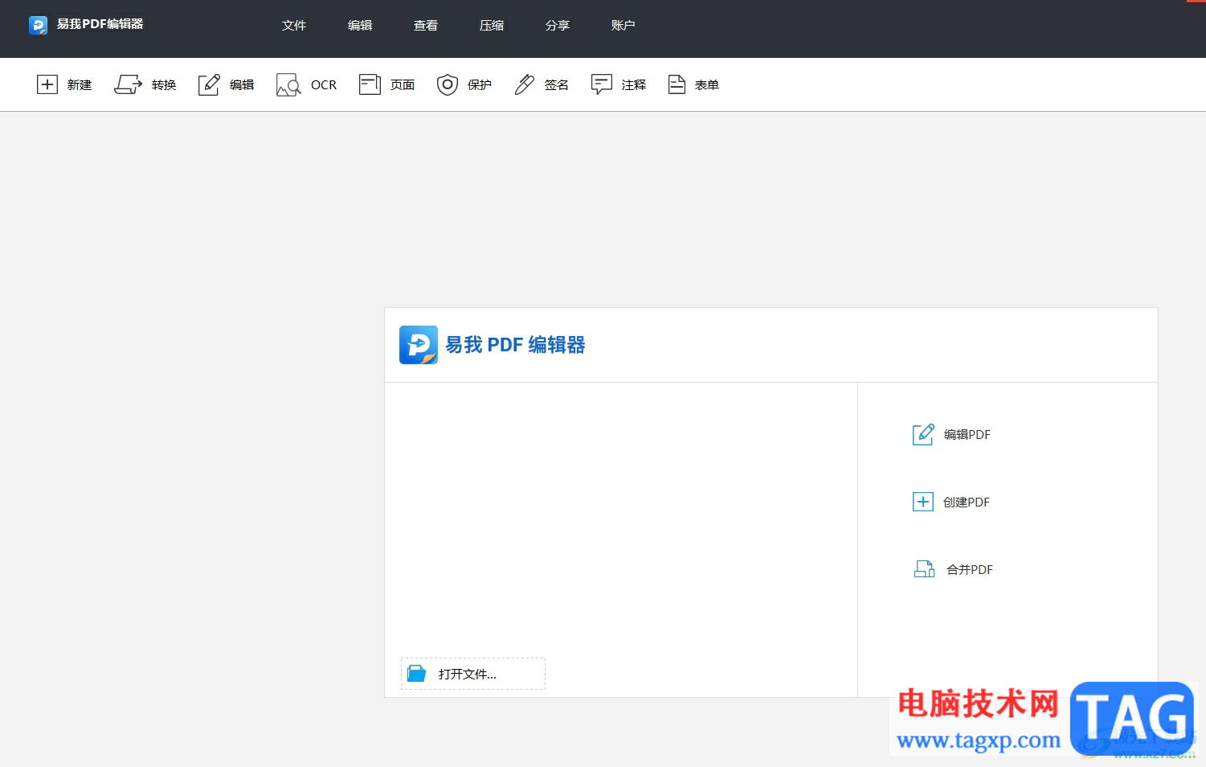Click the 合并PDF merge icon in start panel

(924, 569)
